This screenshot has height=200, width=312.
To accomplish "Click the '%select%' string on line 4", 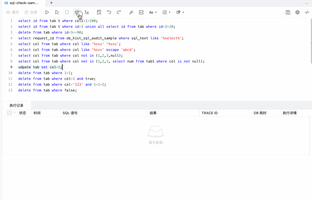I will (x=171, y=38).
